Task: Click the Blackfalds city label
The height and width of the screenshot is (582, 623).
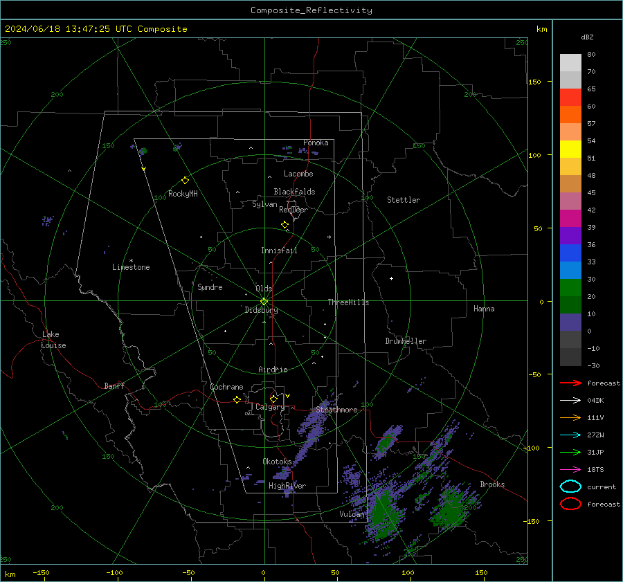Action: click(x=294, y=192)
